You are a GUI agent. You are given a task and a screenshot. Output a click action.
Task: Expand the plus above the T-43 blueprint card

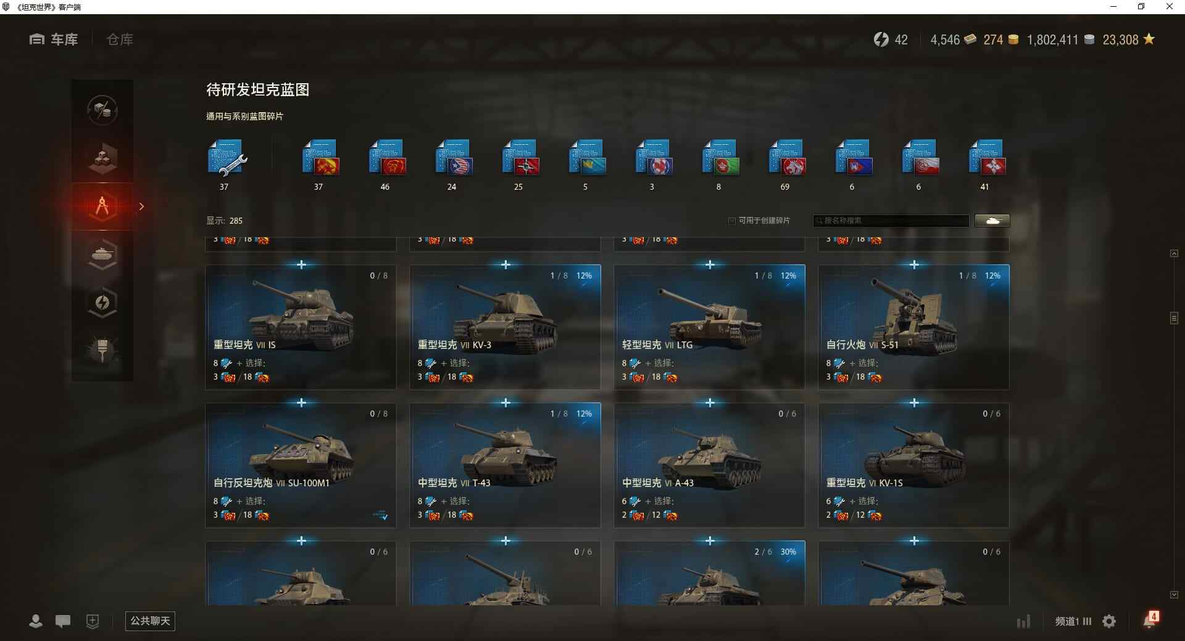click(505, 402)
